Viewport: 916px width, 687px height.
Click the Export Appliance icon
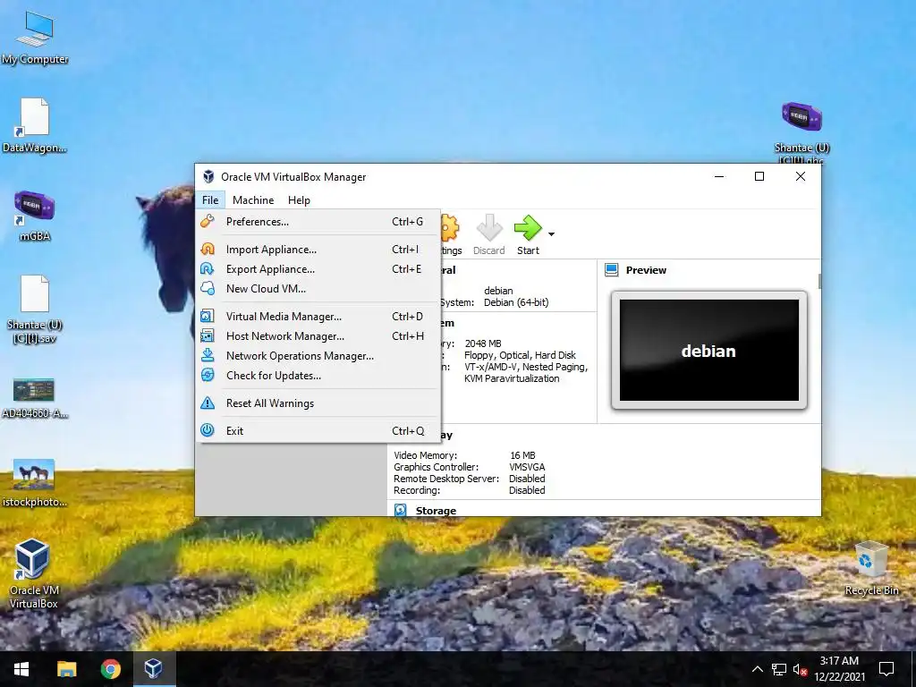point(208,268)
